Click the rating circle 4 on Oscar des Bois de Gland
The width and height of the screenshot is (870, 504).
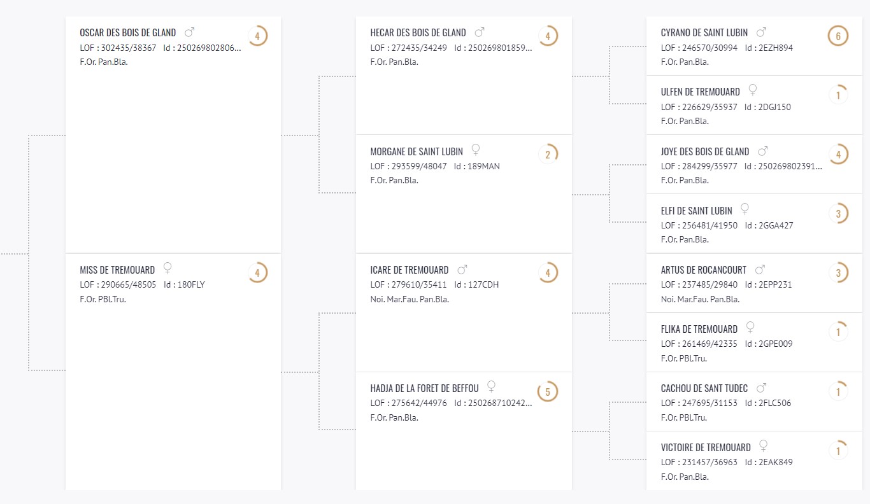coord(257,36)
